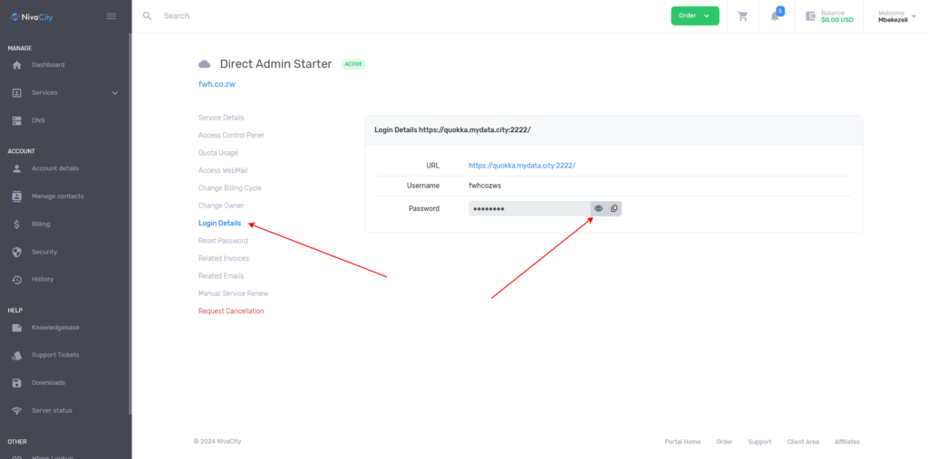Open the Affiliates footer link
928x459 pixels.
click(847, 442)
